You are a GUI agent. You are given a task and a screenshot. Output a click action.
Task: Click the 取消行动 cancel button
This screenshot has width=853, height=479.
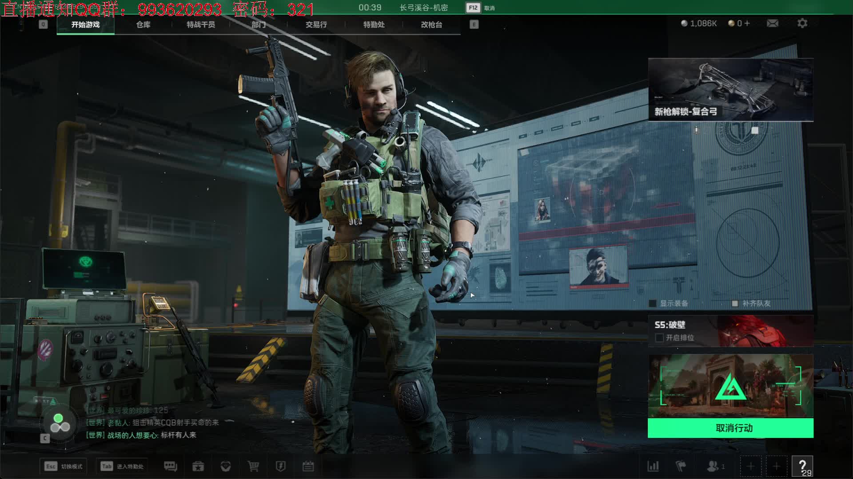[731, 428]
